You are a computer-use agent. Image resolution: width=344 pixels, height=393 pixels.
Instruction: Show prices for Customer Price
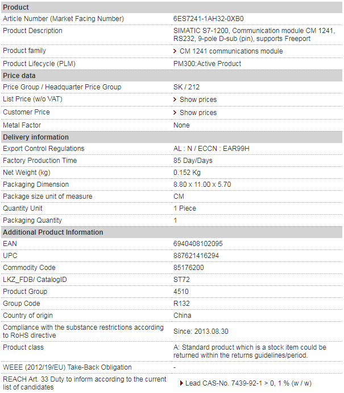(198, 113)
